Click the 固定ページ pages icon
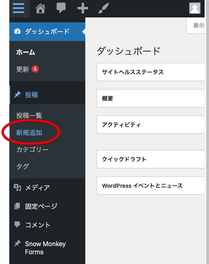 click(17, 206)
